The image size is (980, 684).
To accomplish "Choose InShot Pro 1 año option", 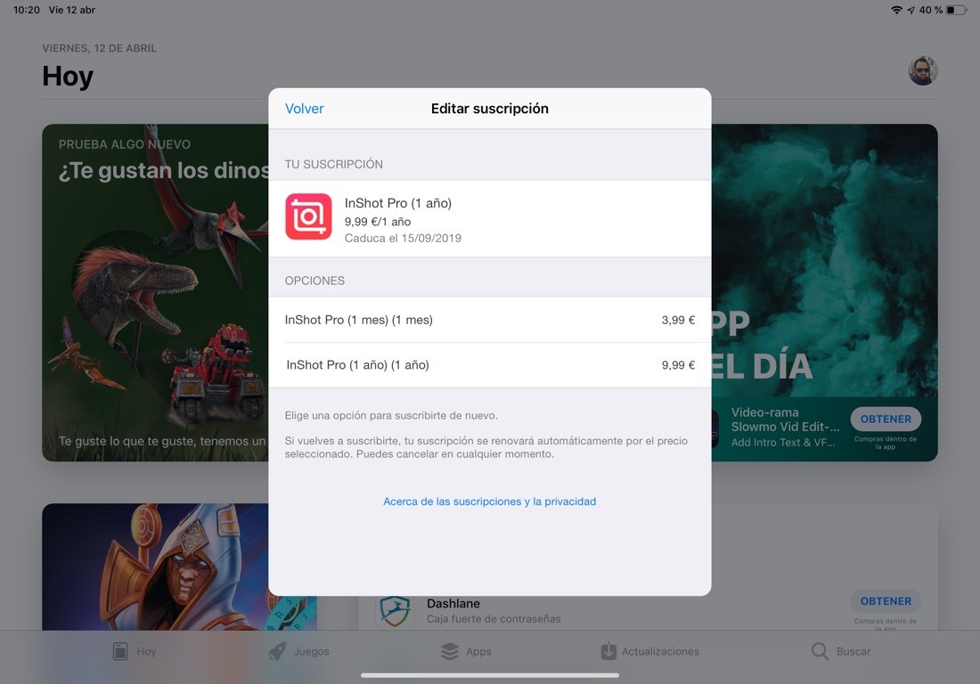I will (489, 365).
